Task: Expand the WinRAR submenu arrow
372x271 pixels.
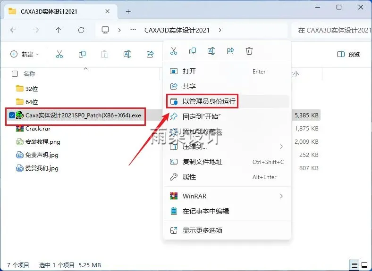Action: click(281, 196)
